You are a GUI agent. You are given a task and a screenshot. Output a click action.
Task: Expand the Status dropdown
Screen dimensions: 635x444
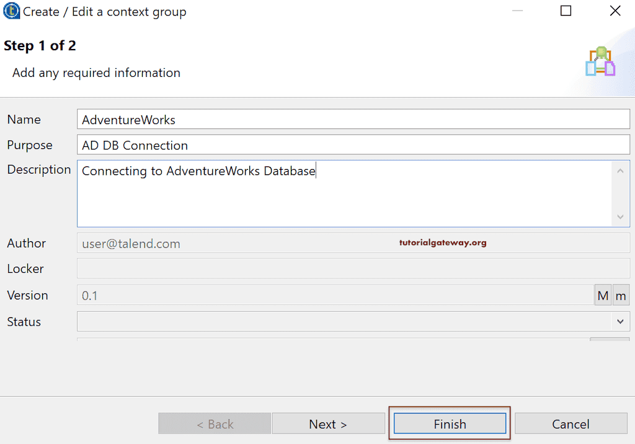pos(620,322)
